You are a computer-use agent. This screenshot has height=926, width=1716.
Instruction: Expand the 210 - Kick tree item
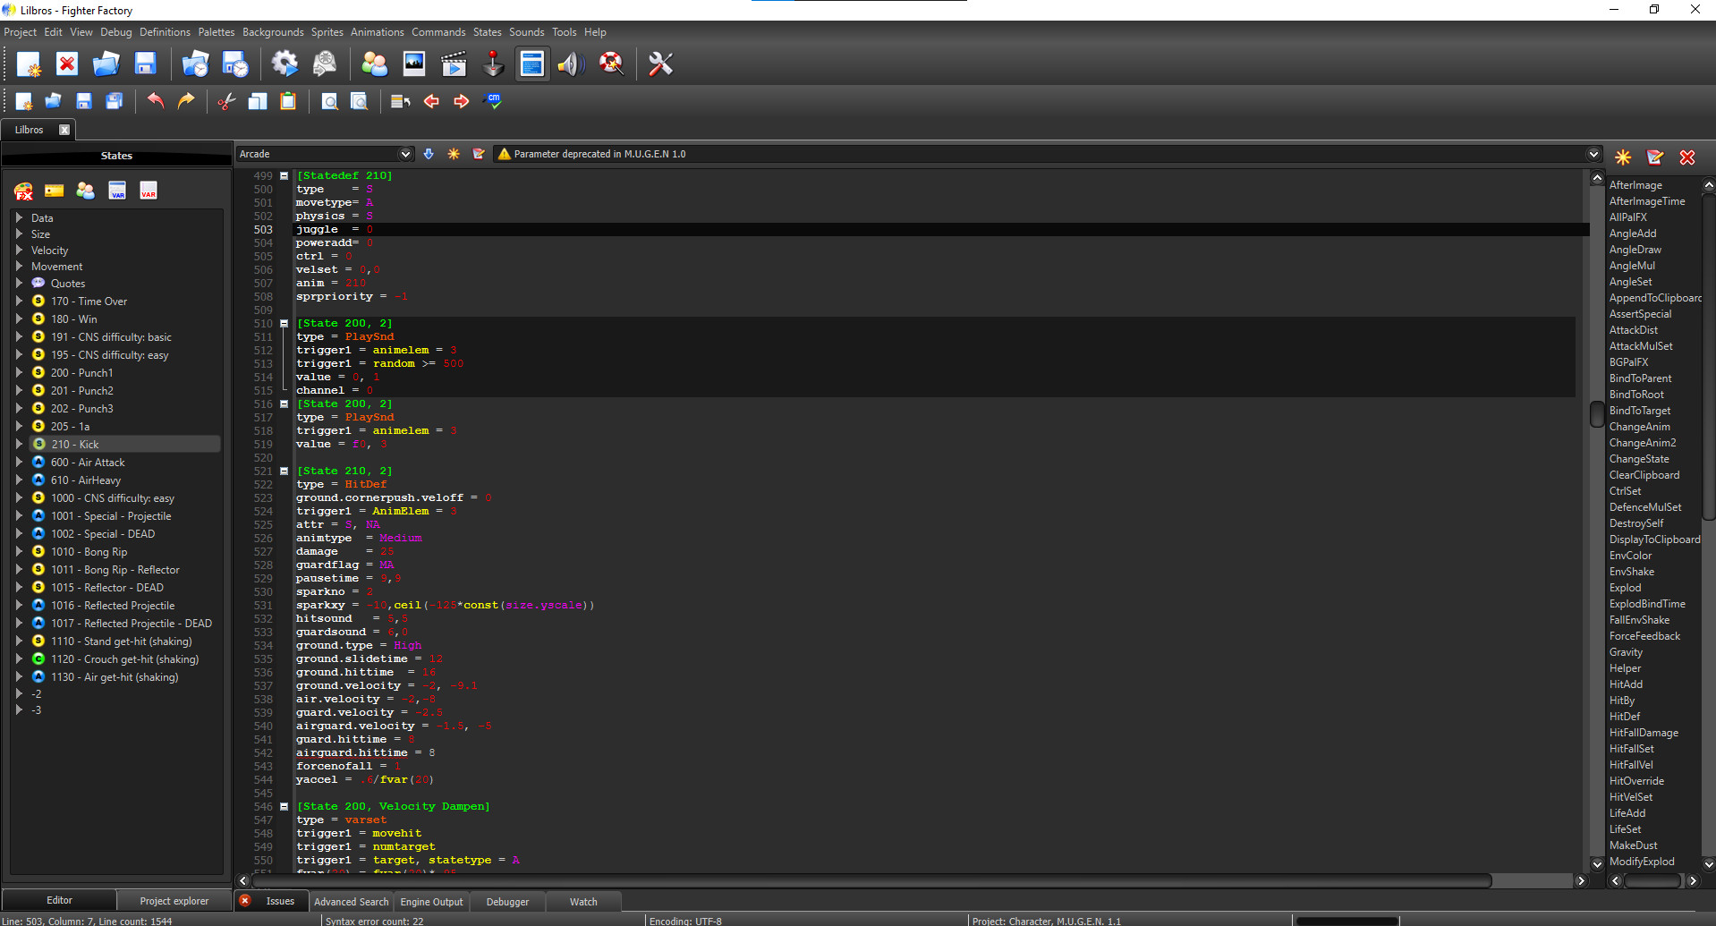(21, 444)
